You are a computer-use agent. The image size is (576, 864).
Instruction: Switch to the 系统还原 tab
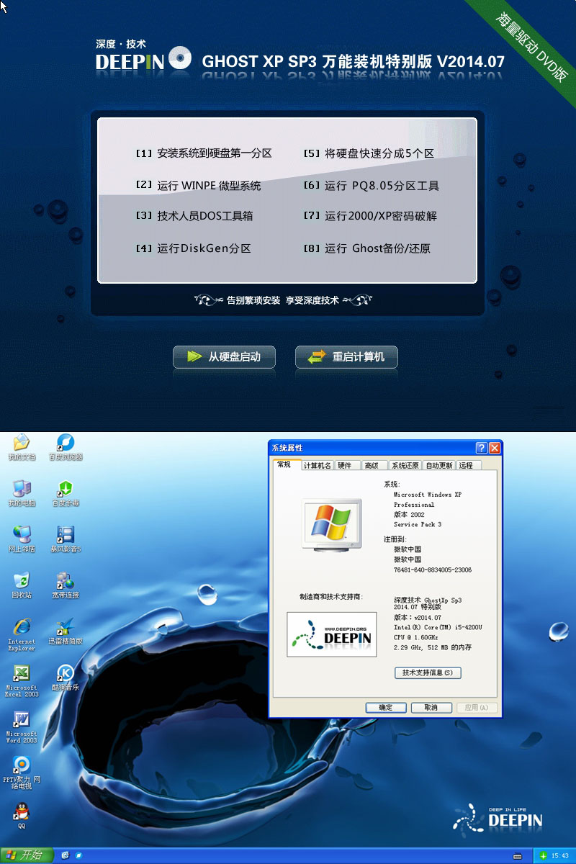[x=405, y=466]
